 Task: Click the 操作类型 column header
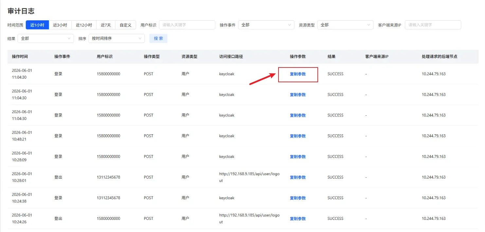click(x=152, y=57)
